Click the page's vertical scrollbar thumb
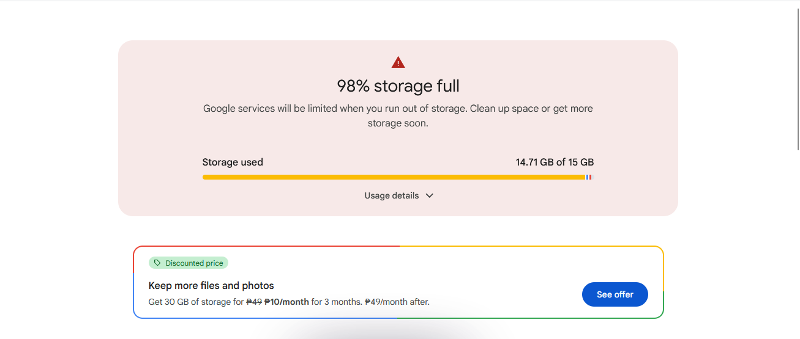This screenshot has height=339, width=800. point(798,79)
